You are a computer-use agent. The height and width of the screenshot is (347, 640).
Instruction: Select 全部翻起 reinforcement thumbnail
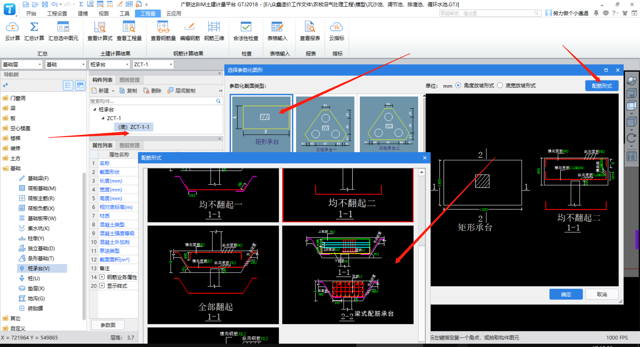click(213, 275)
